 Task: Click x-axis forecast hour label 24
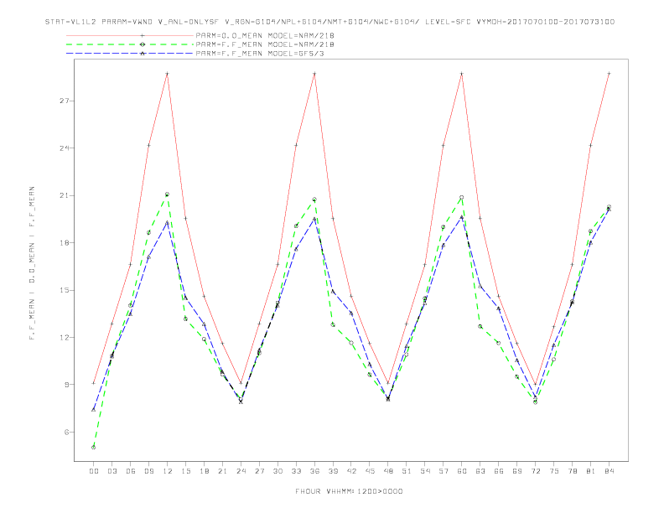click(241, 471)
